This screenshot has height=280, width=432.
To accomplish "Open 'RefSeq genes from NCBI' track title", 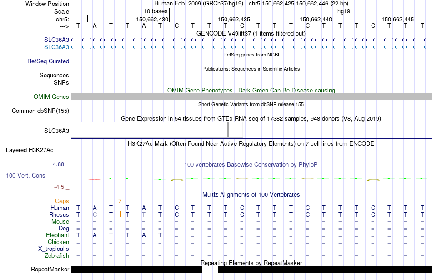I will click(x=251, y=55).
